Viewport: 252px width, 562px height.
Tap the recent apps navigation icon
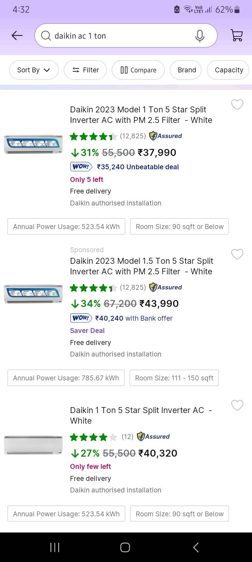tap(55, 547)
